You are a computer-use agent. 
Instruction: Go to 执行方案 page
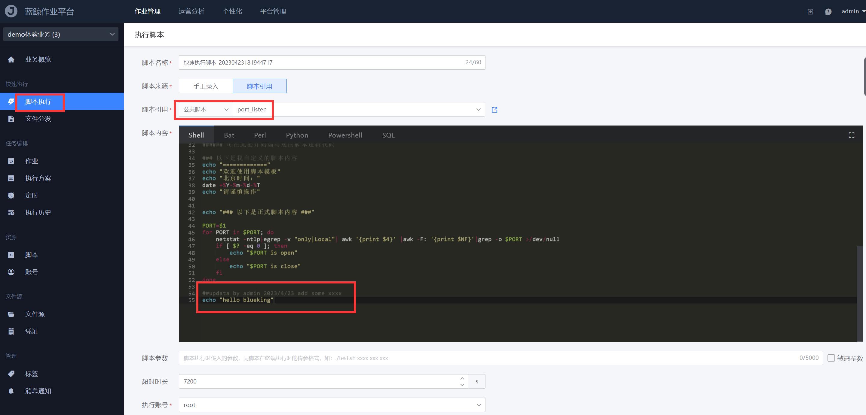tap(38, 178)
